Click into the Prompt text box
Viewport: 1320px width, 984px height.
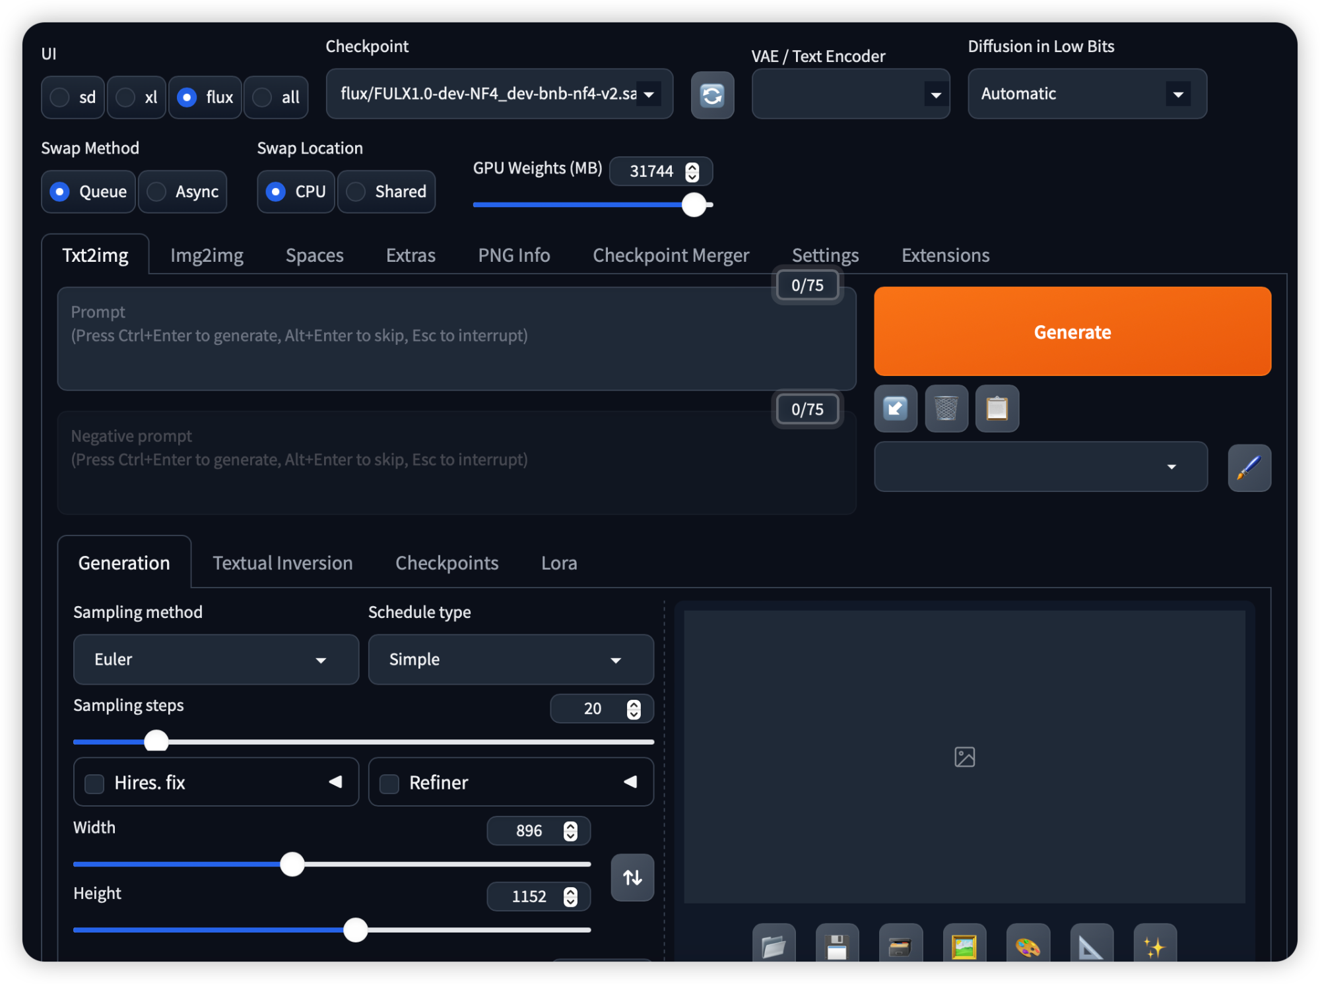tap(457, 338)
